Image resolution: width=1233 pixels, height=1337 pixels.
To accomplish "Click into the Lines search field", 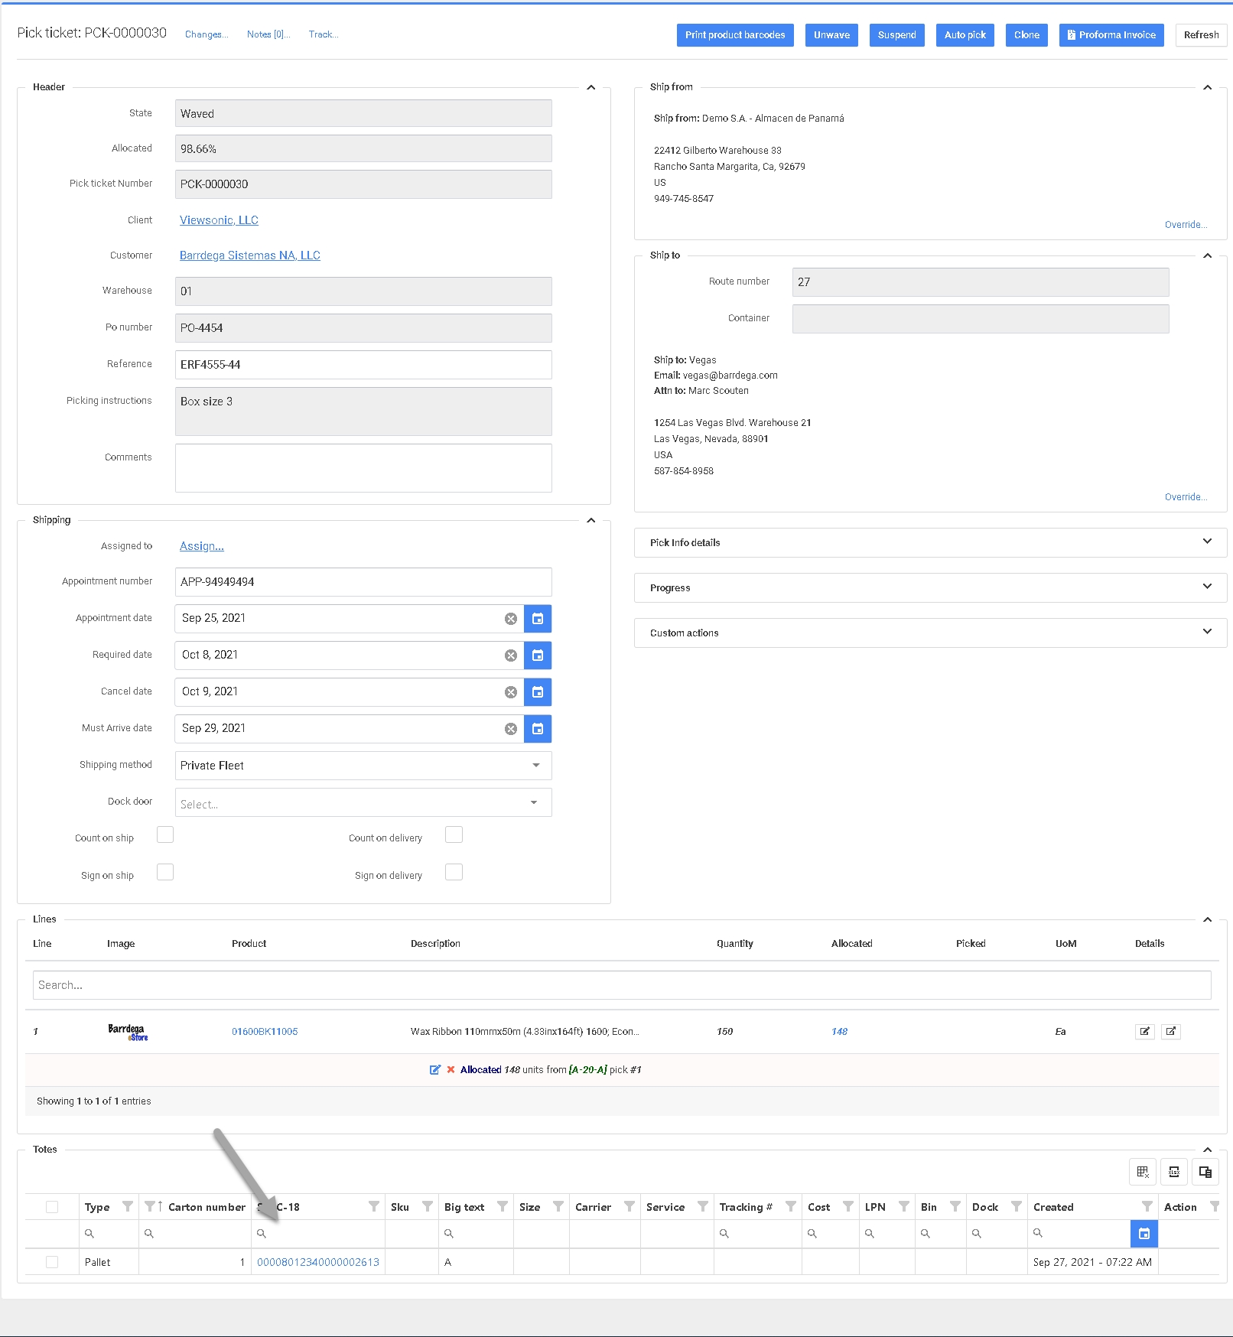I will click(x=621, y=985).
